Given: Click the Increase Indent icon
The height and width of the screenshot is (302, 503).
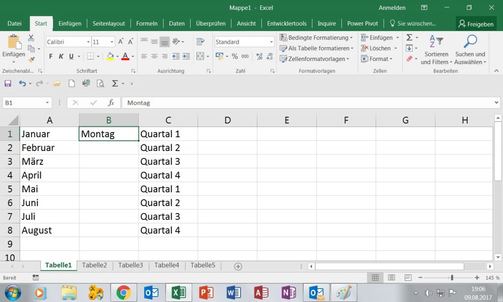Looking at the screenshot, I should (x=186, y=57).
